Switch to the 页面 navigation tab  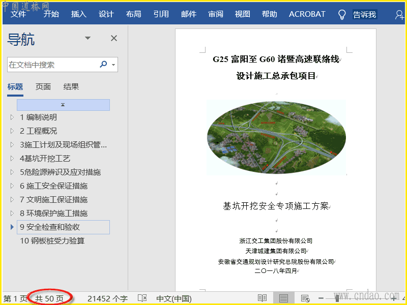(x=43, y=87)
